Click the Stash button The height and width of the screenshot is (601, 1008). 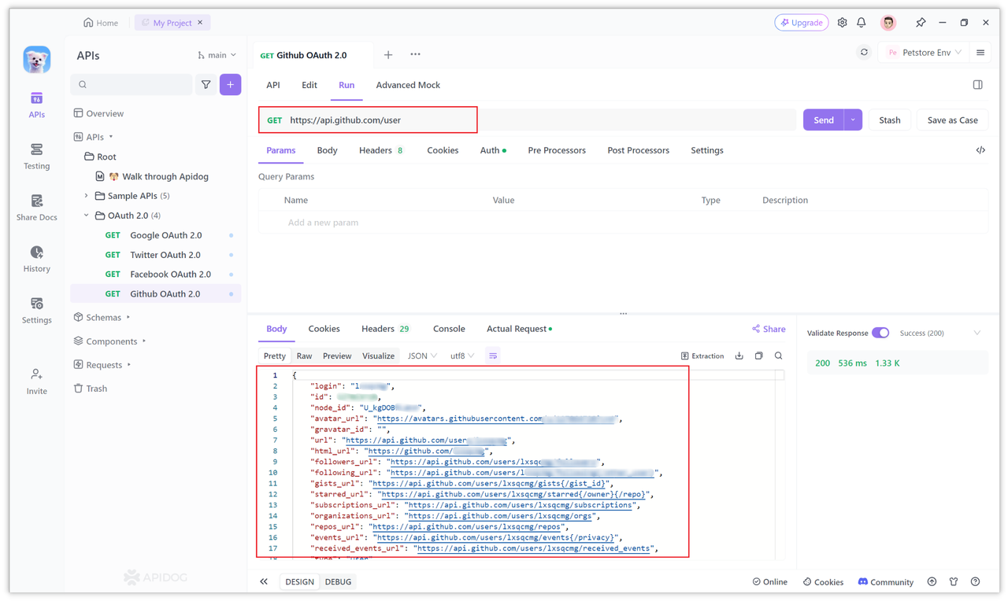tap(889, 120)
